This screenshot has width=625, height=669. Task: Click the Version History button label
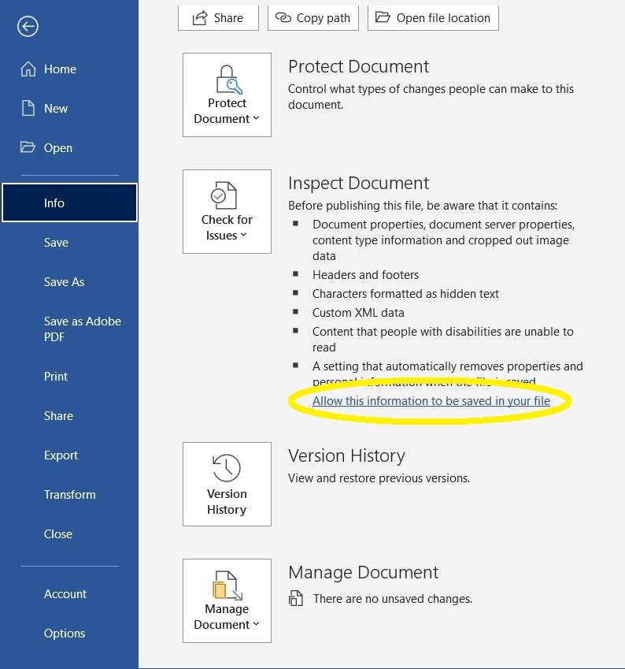(x=227, y=501)
